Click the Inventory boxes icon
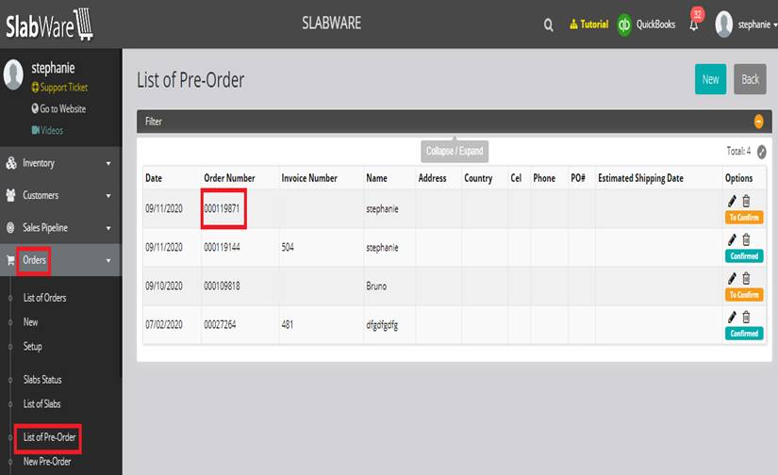Screen dimensions: 778x475 coord(11,163)
